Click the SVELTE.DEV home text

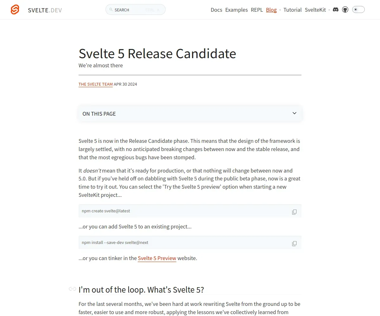point(45,10)
